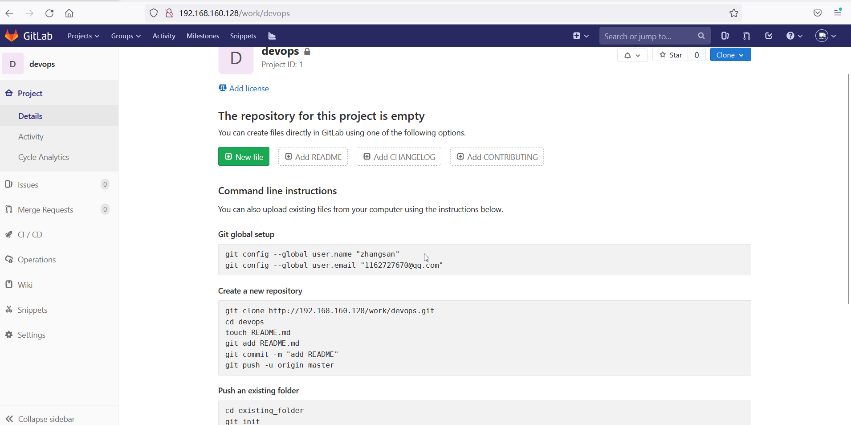The width and height of the screenshot is (851, 425).
Task: Click the GitLab fox logo
Action: [x=12, y=36]
